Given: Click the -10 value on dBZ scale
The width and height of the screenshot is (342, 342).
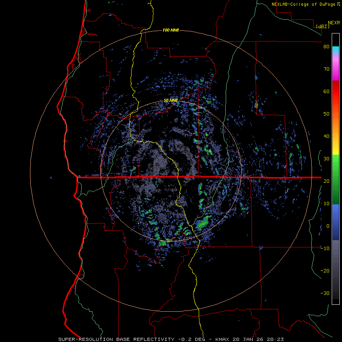Looking at the screenshot, I should 325,248.
